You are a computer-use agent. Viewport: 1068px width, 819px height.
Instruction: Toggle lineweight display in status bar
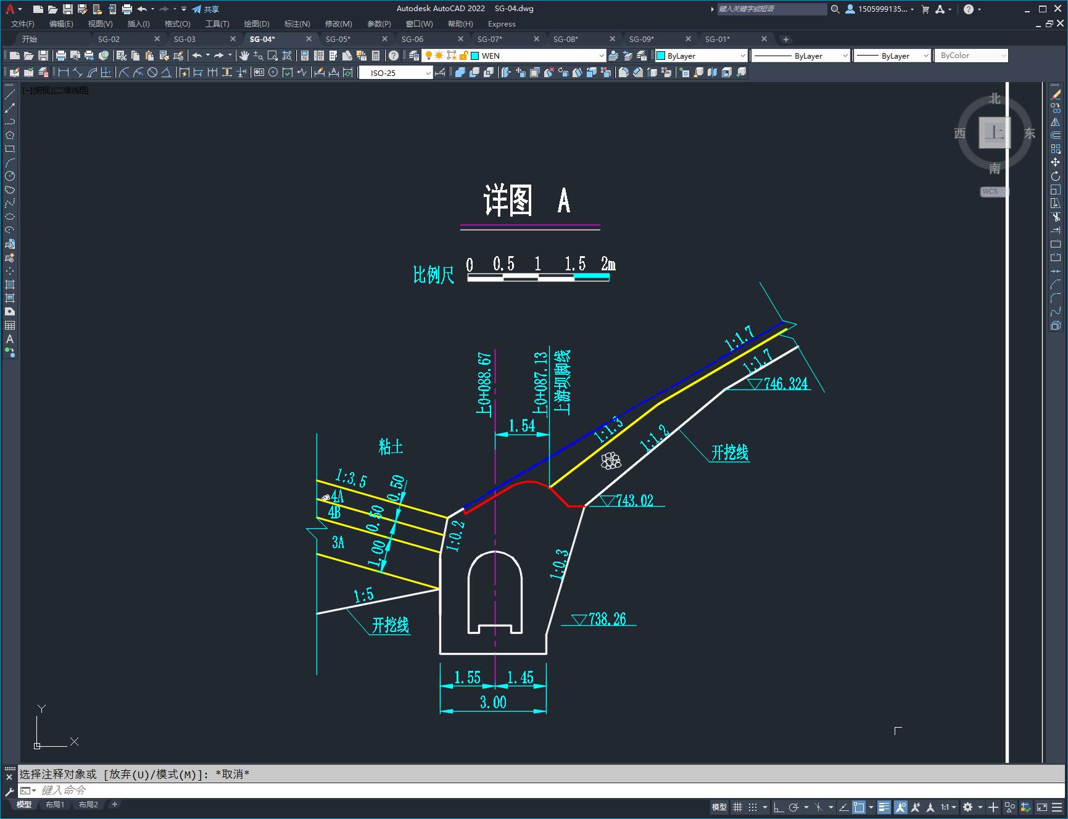[x=884, y=807]
